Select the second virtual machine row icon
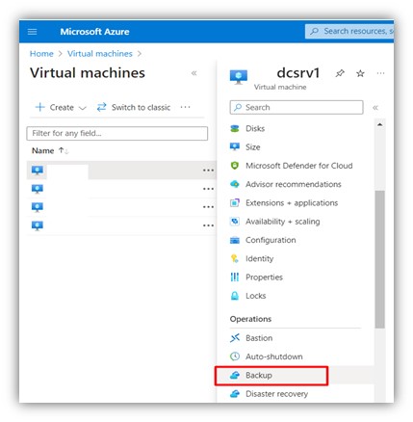This screenshot has height=422, width=413. coord(38,189)
